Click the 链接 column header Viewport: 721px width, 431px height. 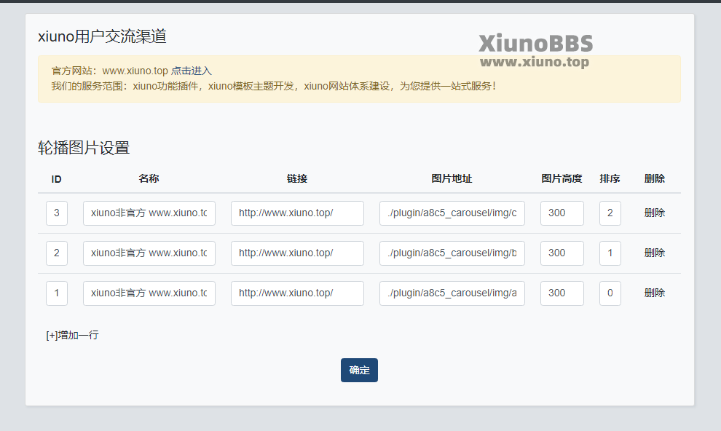(297, 179)
